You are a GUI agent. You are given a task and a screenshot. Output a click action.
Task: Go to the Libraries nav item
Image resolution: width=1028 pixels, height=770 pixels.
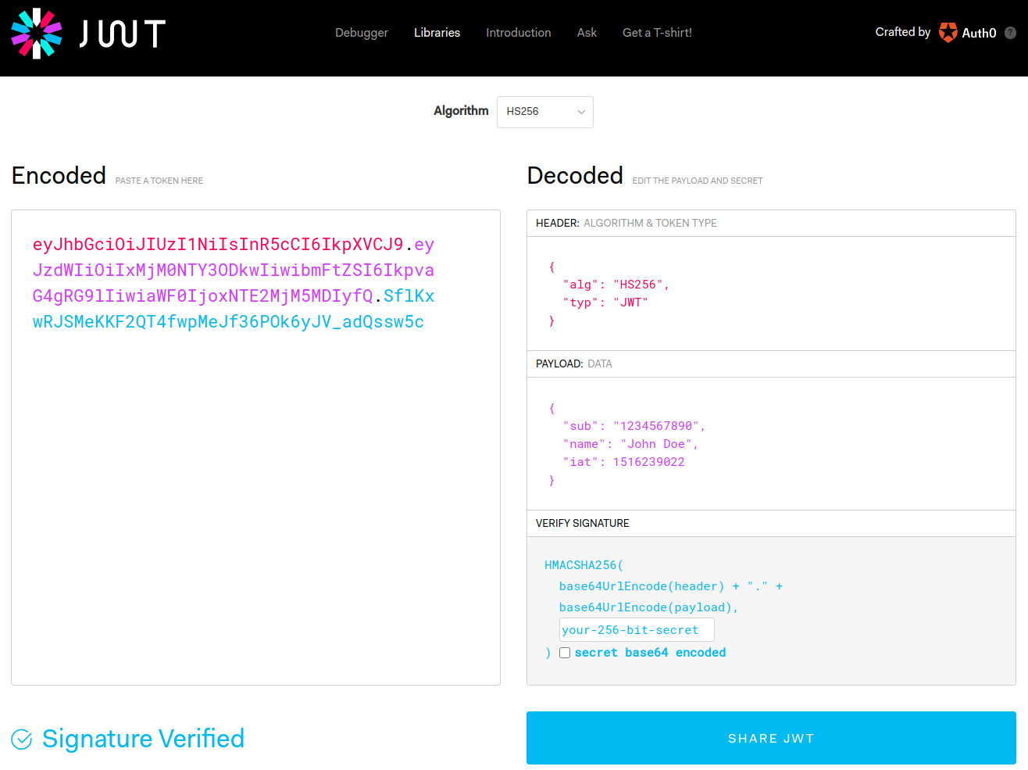[437, 33]
